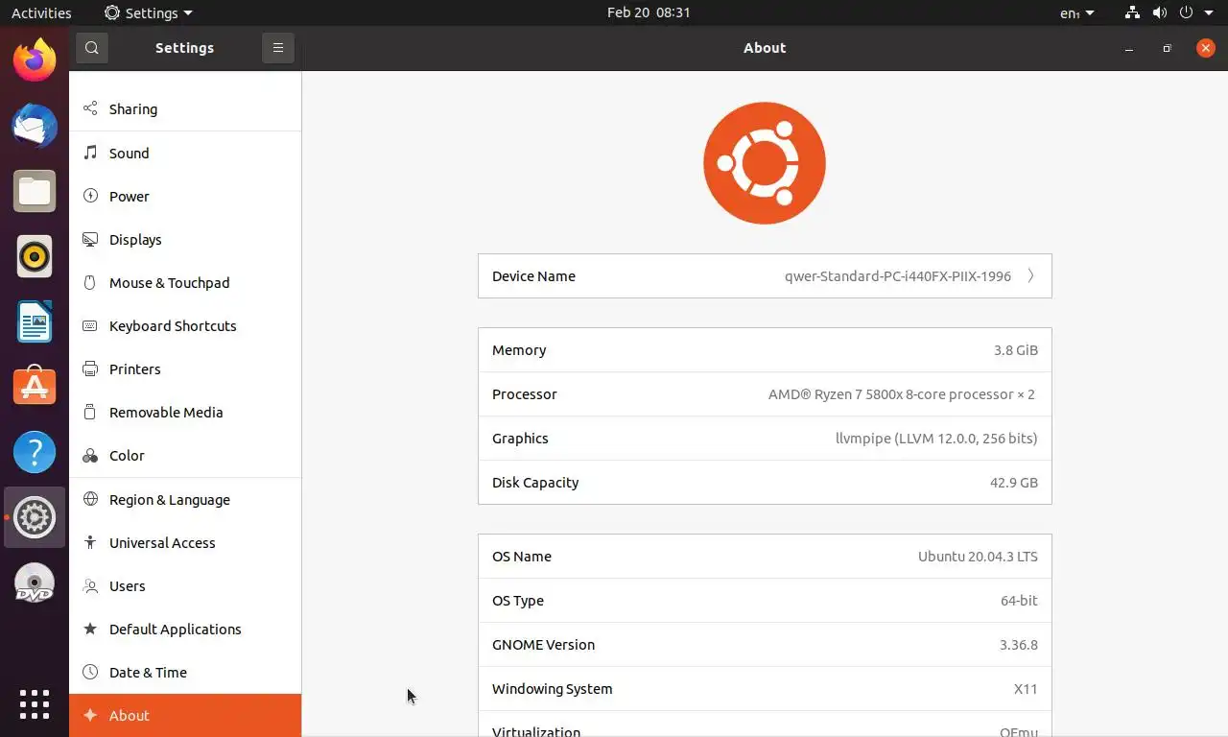Open Help from the dock
Viewport: 1228px width, 737px height.
pyautogui.click(x=35, y=452)
